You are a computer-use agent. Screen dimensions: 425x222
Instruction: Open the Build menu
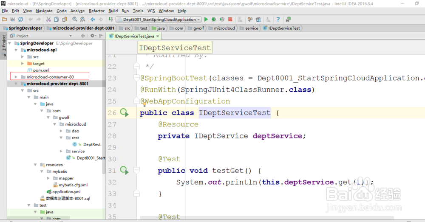113,11
